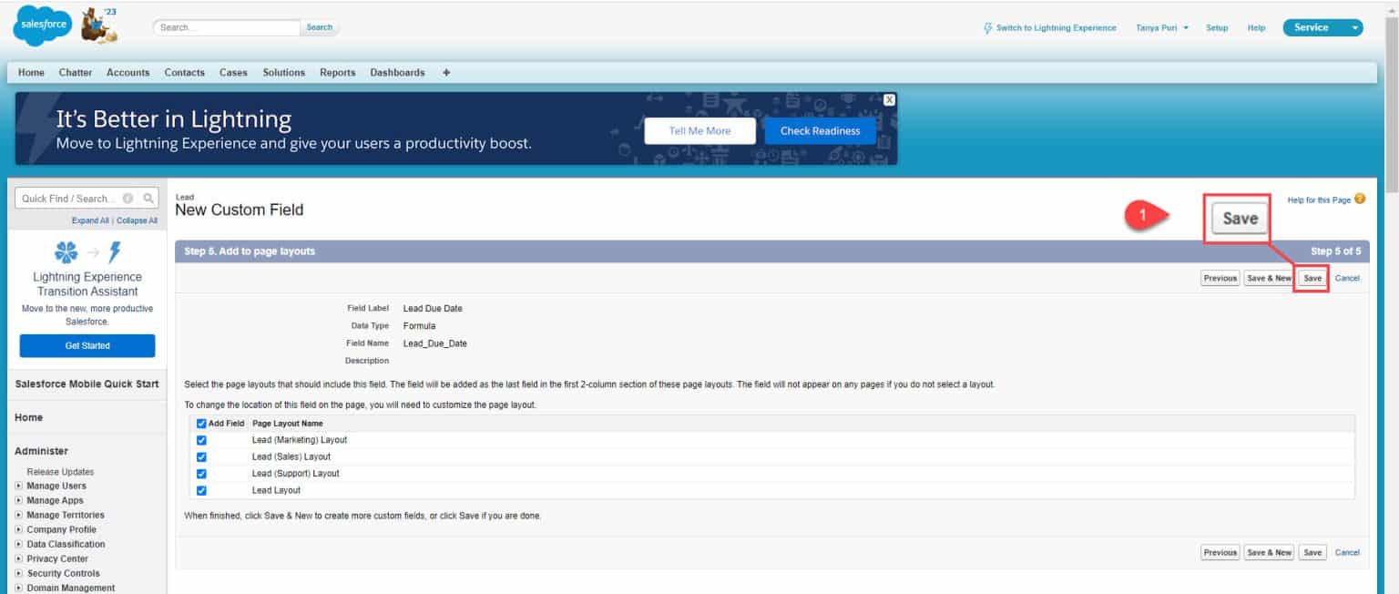The height and width of the screenshot is (594, 1399).
Task: Click the Search button next to the search box
Action: pyautogui.click(x=320, y=27)
